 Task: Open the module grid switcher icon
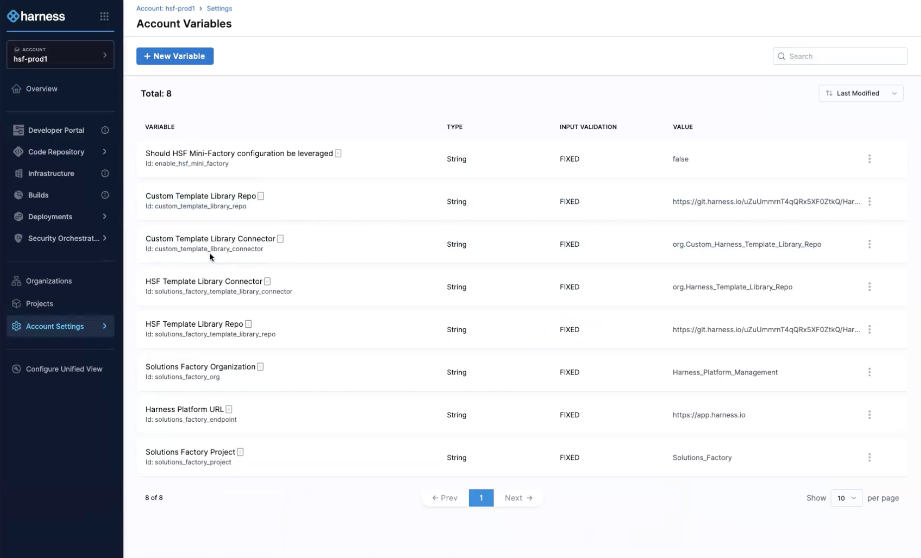coord(104,16)
